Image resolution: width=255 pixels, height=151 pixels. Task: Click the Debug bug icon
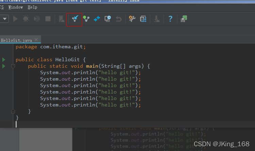click(x=26, y=19)
